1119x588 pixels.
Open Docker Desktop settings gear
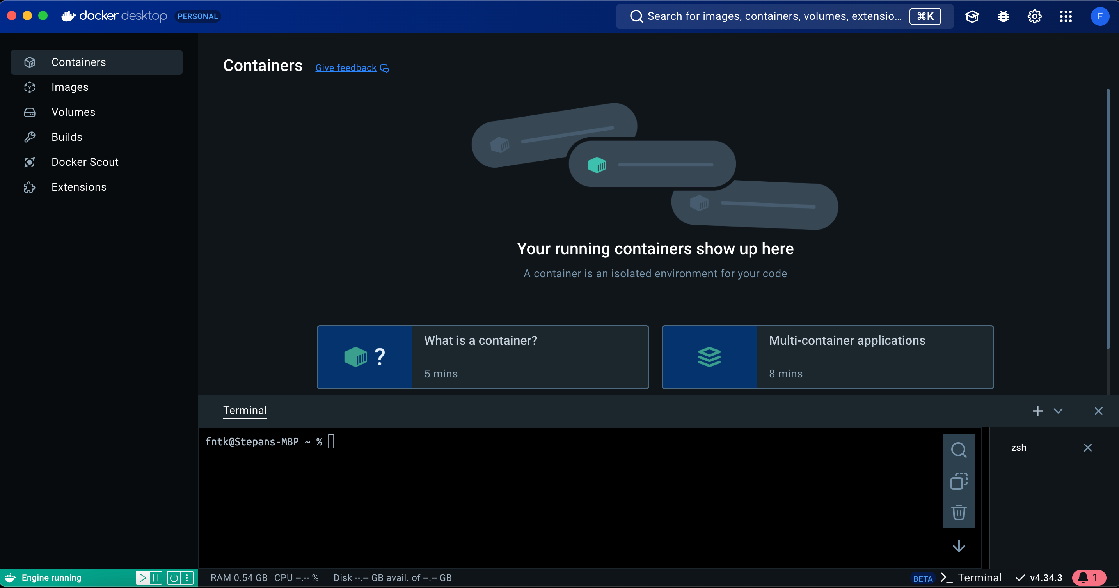point(1034,16)
